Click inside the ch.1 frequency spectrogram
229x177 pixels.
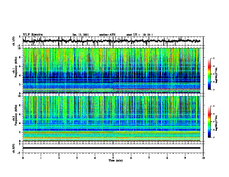click(112, 71)
